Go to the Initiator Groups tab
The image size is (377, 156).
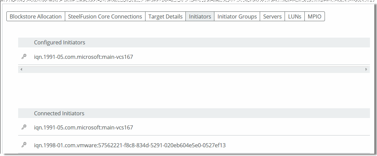point(237,16)
